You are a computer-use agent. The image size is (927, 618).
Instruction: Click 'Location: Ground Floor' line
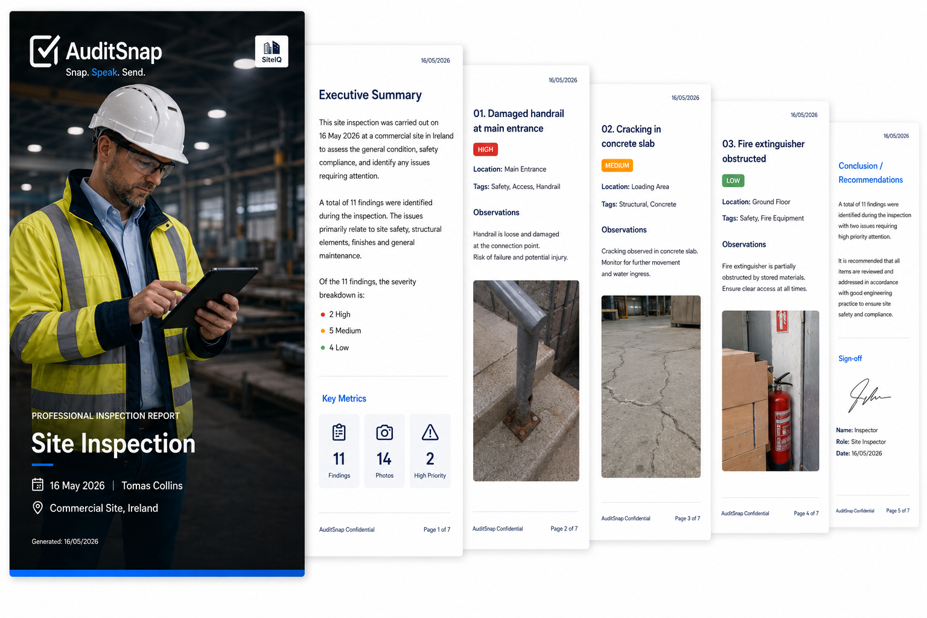756,202
